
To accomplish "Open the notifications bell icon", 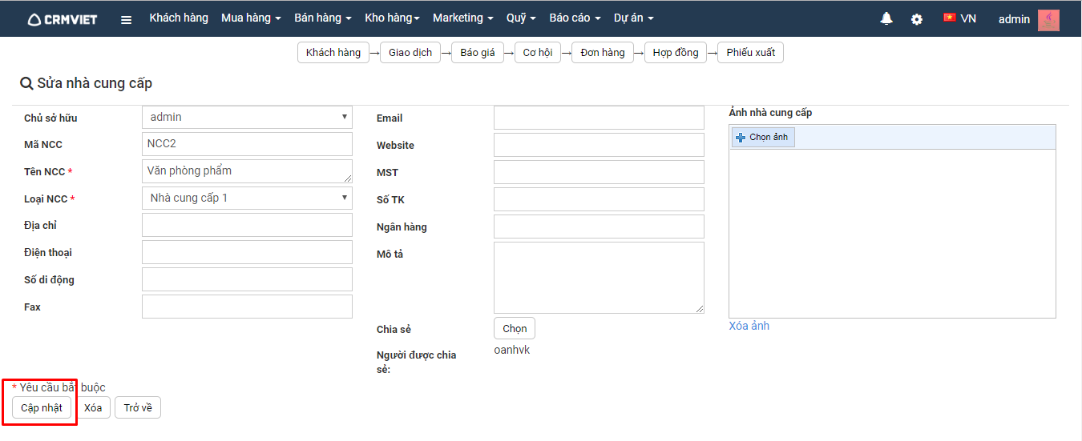I will click(x=886, y=18).
